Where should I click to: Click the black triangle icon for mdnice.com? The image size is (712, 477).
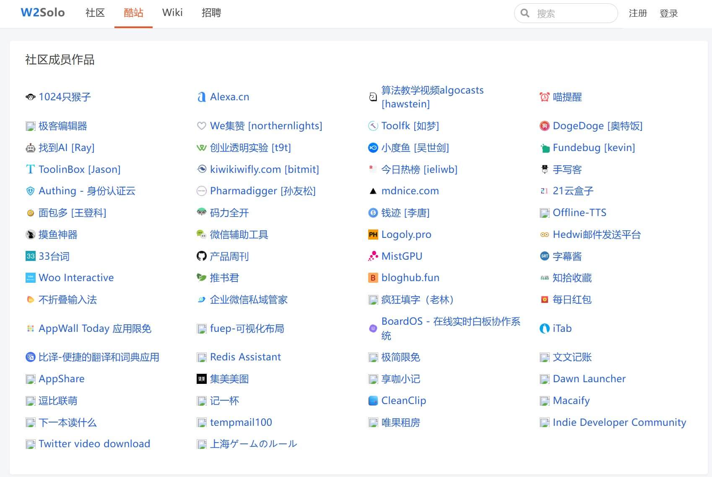click(x=373, y=191)
